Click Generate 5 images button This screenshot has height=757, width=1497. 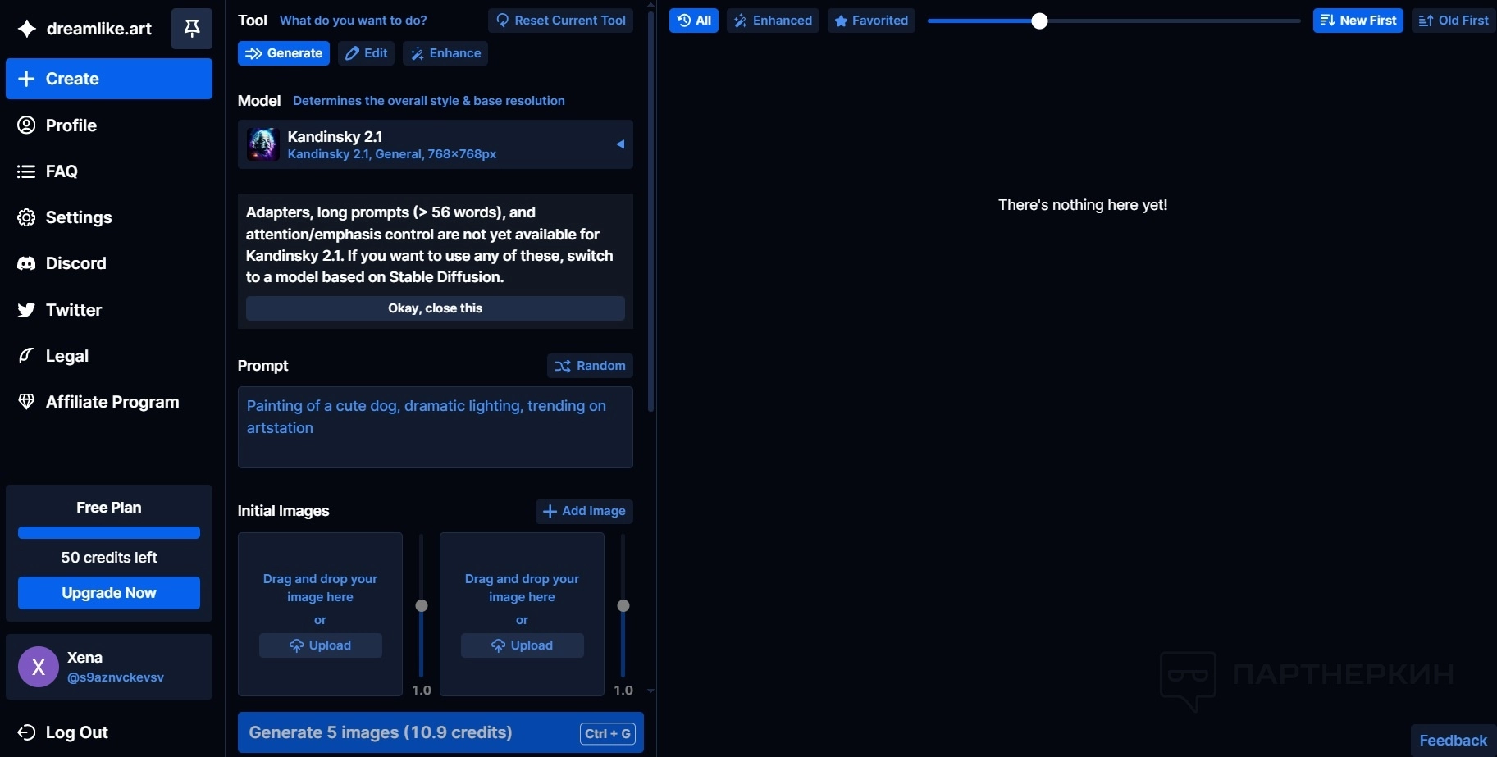(440, 732)
